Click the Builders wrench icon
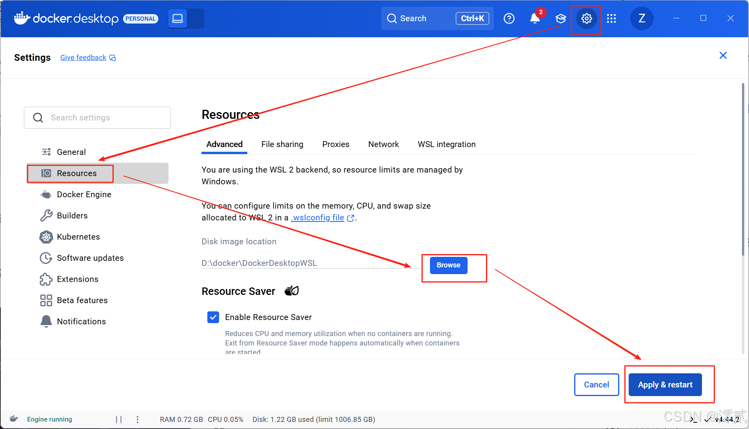Image resolution: width=749 pixels, height=429 pixels. (x=46, y=215)
